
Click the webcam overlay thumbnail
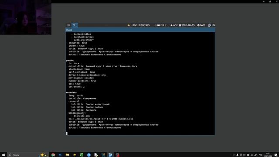click(26, 17)
